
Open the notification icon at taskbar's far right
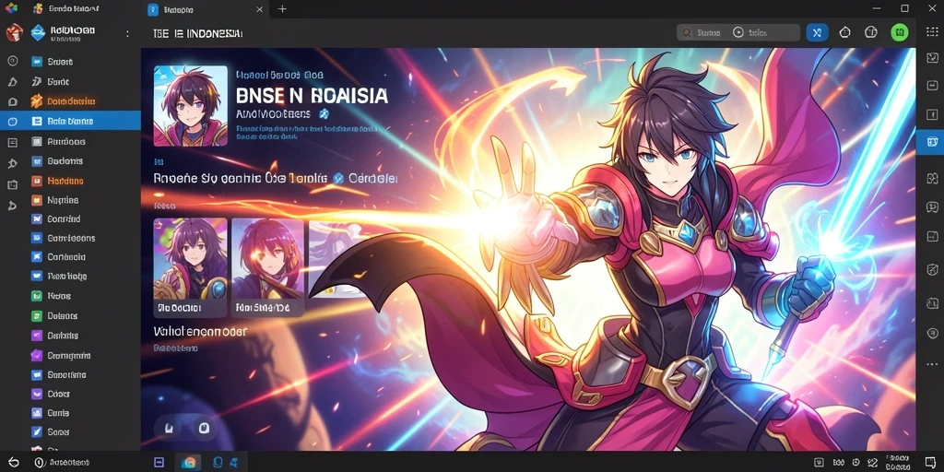(930, 462)
